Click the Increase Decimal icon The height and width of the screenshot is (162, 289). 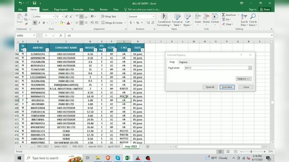tap(148, 23)
